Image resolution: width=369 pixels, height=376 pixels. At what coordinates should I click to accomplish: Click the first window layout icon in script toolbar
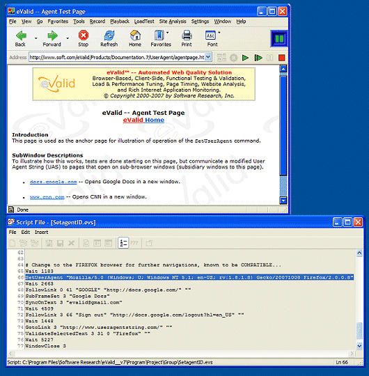click(x=97, y=243)
